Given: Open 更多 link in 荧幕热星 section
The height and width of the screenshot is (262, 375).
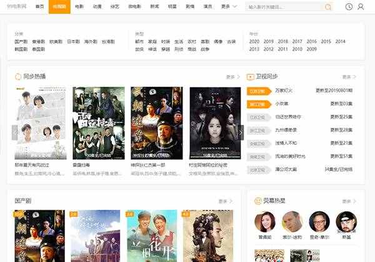Looking at the screenshot, I should tap(349, 201).
